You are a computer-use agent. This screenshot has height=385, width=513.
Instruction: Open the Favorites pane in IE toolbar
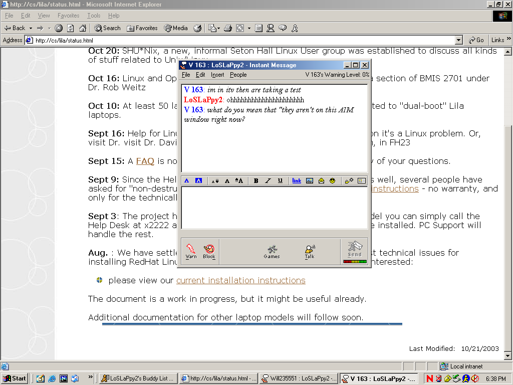142,28
